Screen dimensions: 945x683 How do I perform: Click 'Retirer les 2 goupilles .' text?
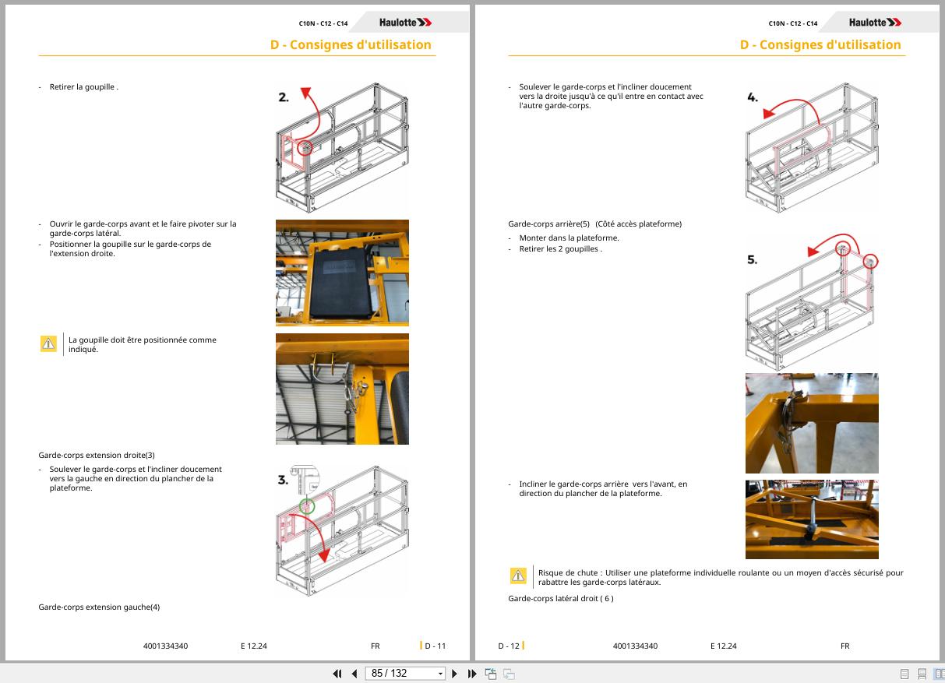pyautogui.click(x=561, y=249)
